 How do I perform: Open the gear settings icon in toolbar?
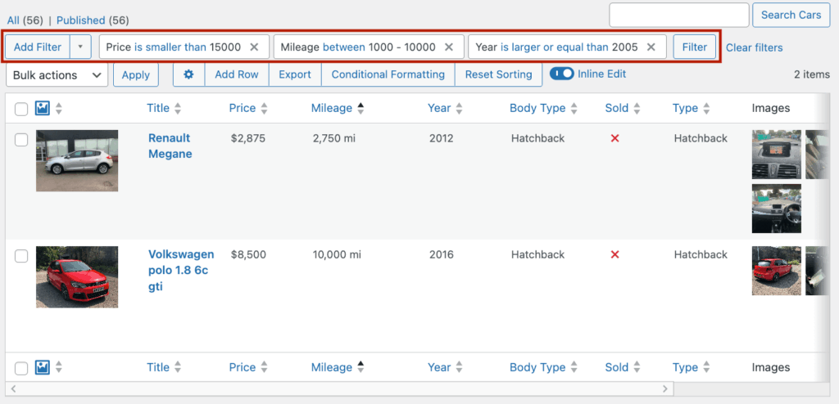[x=188, y=74]
